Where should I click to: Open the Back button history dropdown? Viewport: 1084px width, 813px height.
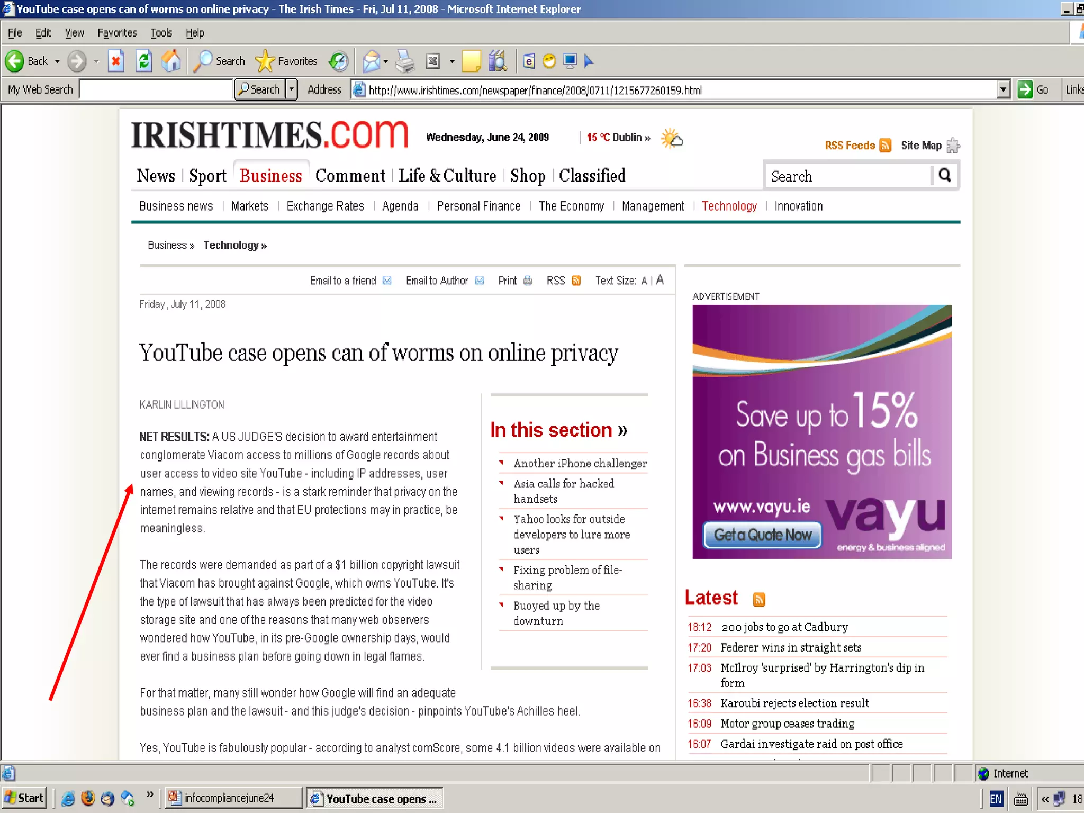[x=57, y=61]
